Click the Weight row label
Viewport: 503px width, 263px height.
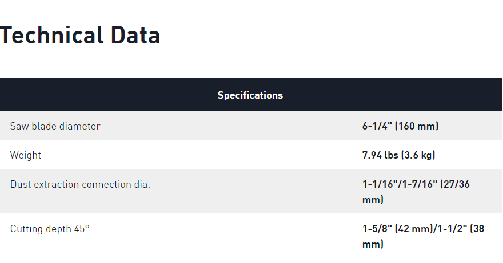pos(26,155)
